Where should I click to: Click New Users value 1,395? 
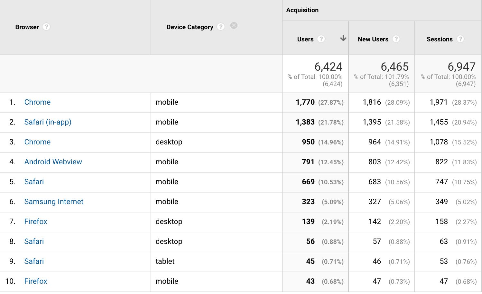pyautogui.click(x=372, y=122)
